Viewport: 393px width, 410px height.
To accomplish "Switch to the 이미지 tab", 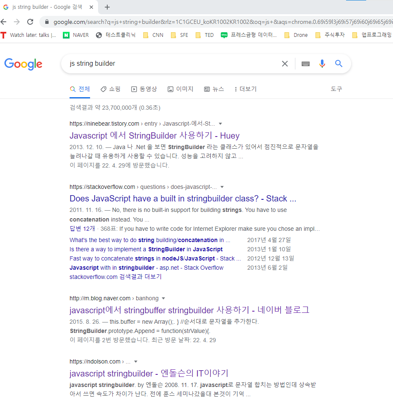I will pyautogui.click(x=180, y=89).
